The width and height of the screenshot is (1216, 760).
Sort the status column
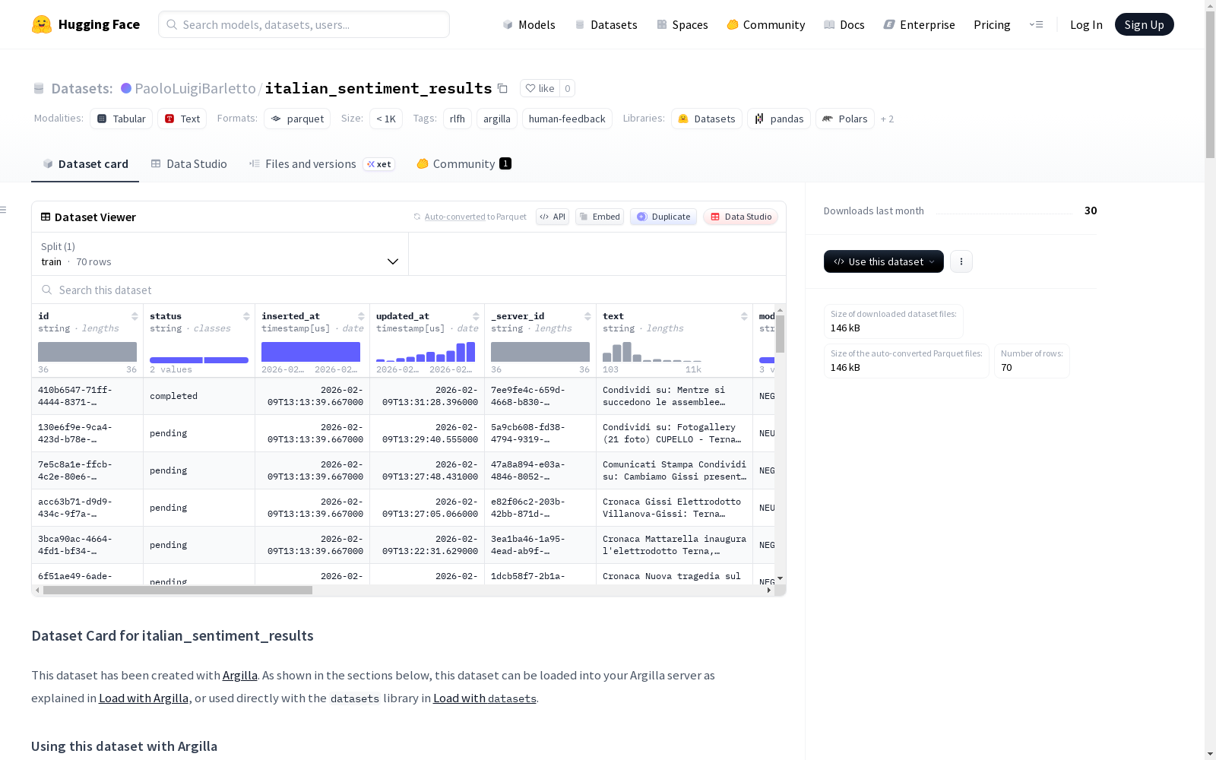pyautogui.click(x=246, y=316)
